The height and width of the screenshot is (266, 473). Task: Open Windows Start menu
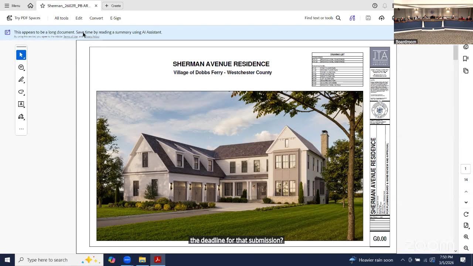click(x=7, y=260)
